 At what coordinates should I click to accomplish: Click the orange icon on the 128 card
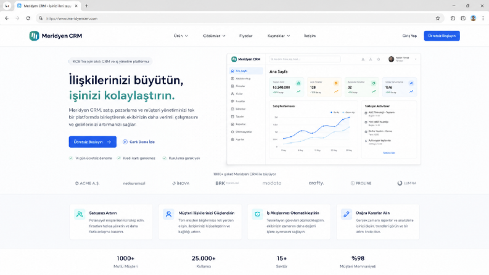pyautogui.click(x=336, y=83)
